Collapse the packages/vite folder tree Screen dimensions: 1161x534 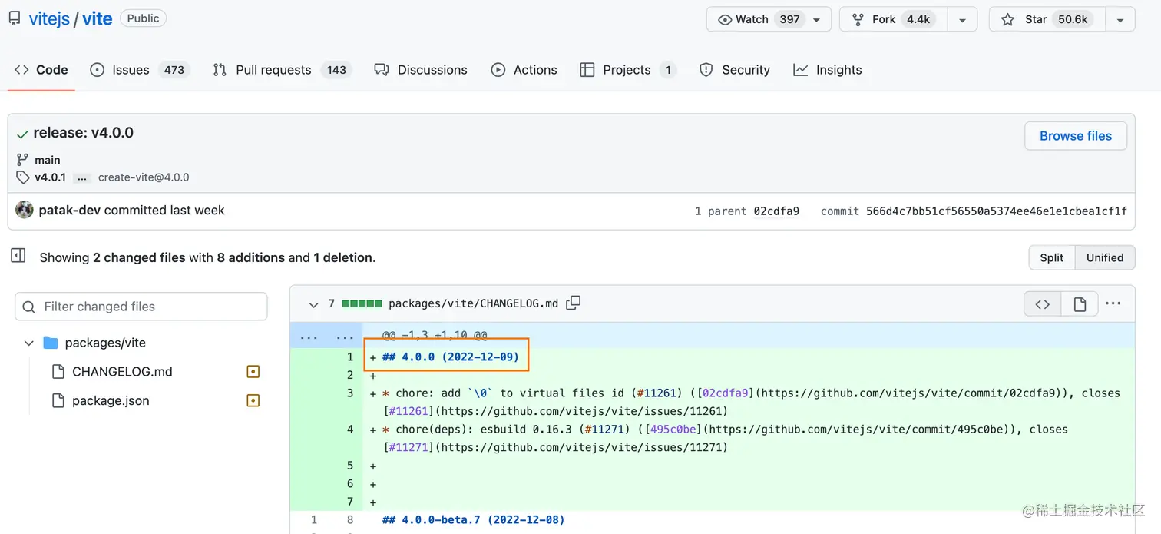coord(29,343)
